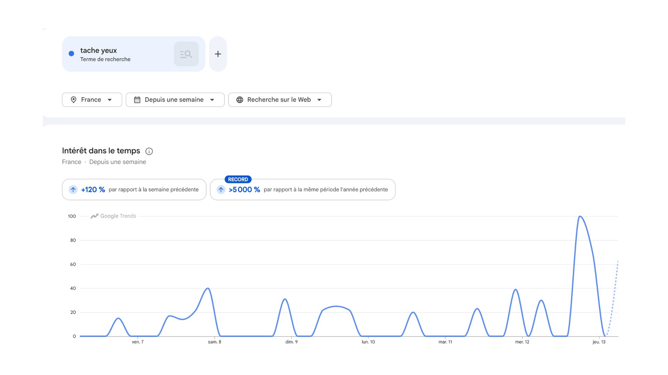This screenshot has height=375, width=668.
Task: Click the calendar icon in date filter
Action: pos(137,100)
